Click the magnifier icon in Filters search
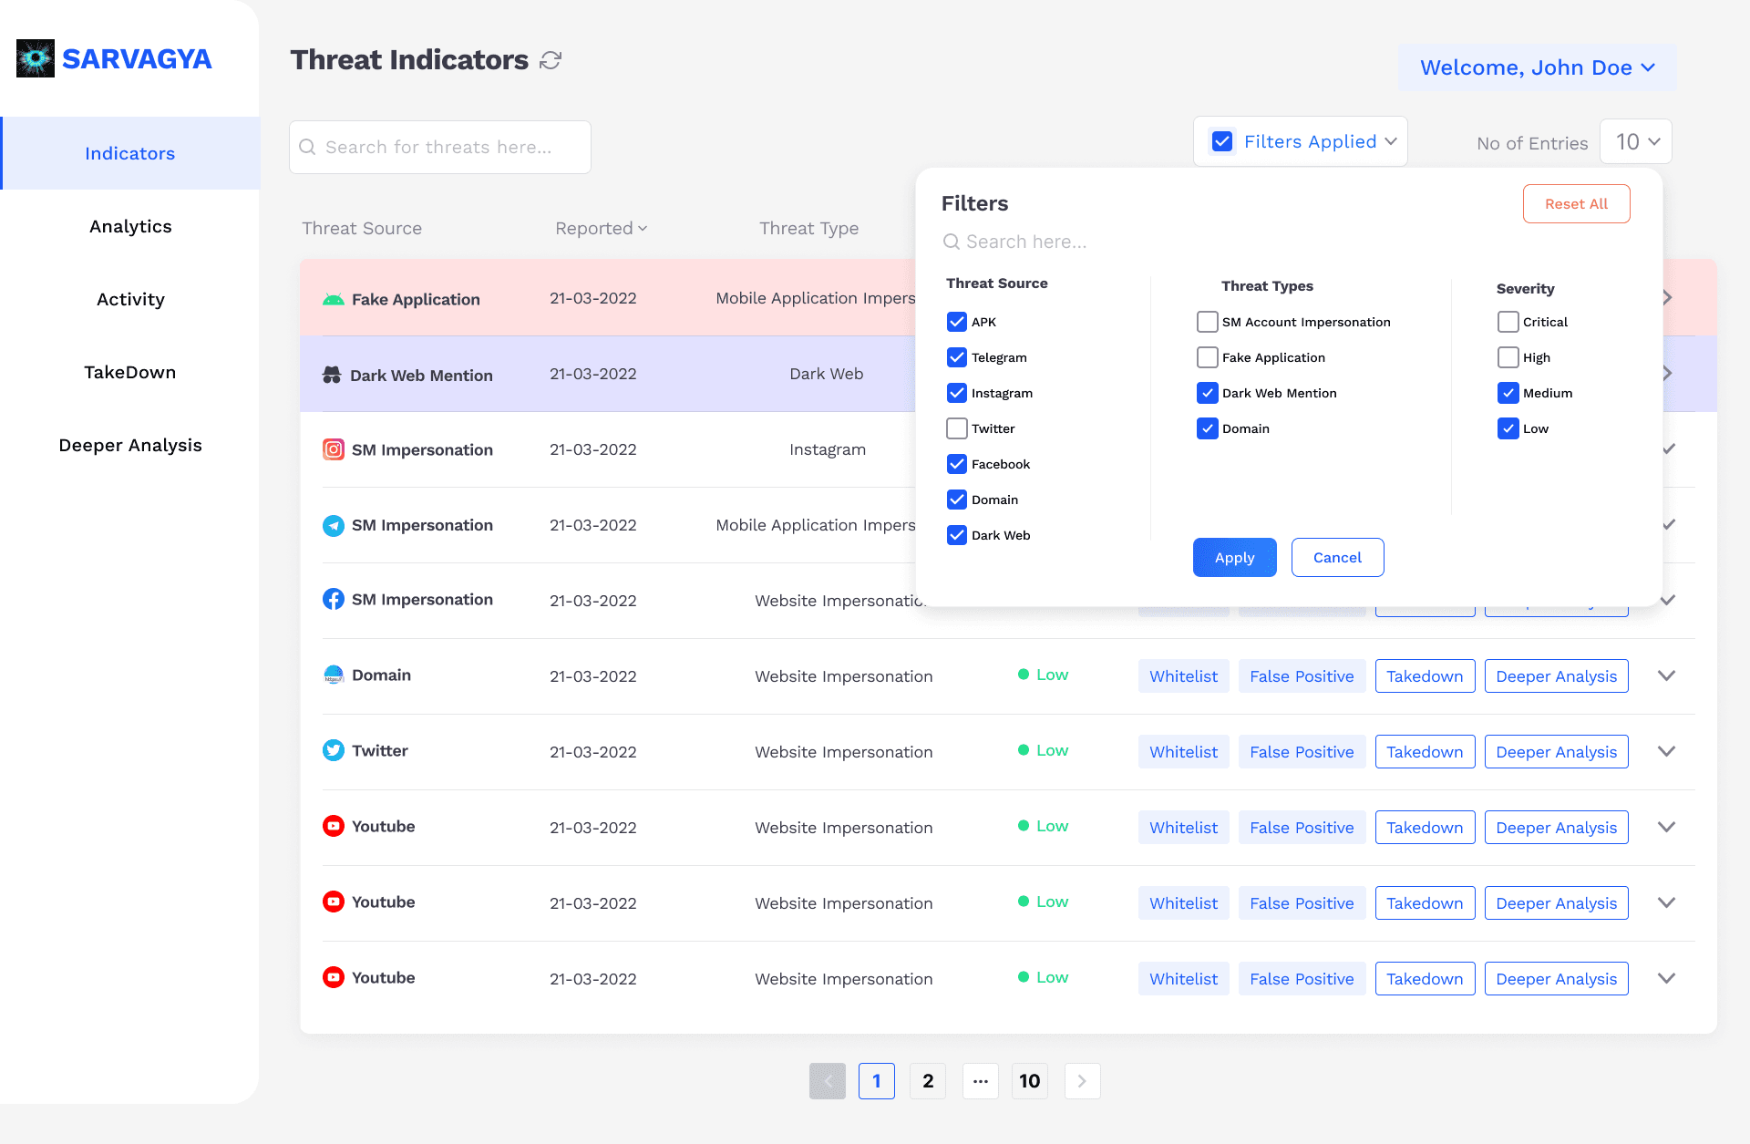1750x1144 pixels. (951, 242)
